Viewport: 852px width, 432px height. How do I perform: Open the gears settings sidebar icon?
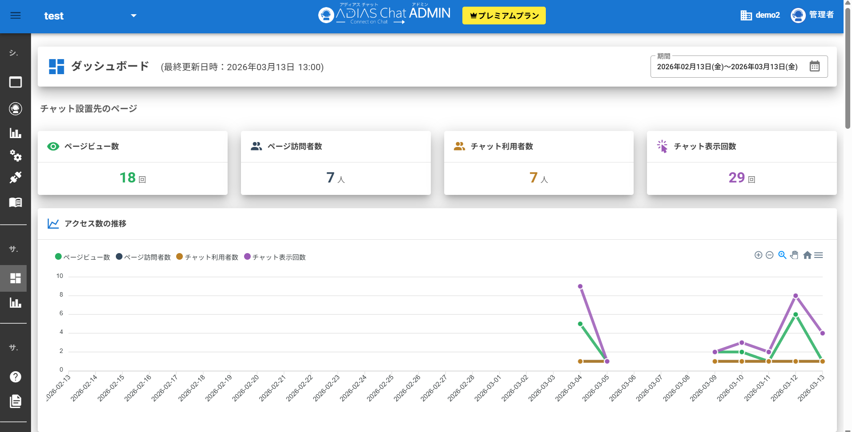(16, 155)
